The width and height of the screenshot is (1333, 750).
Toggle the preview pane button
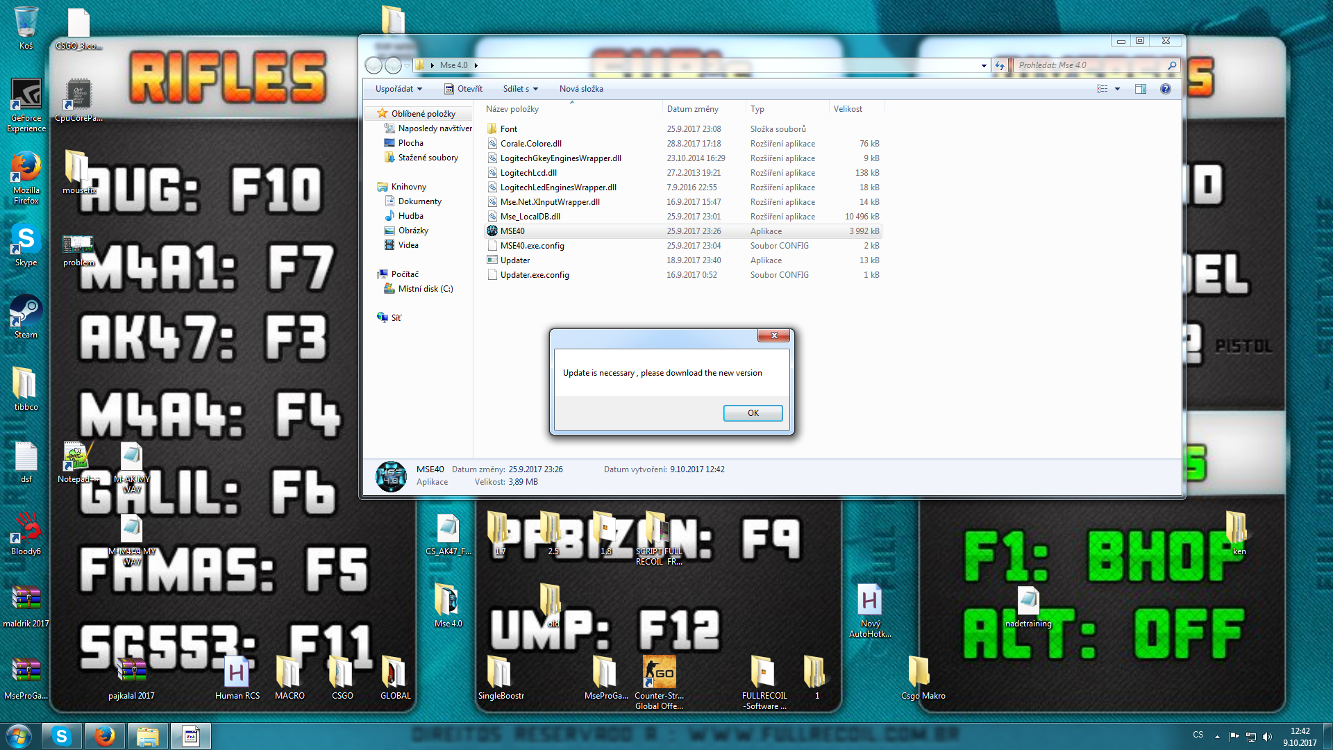1140,89
